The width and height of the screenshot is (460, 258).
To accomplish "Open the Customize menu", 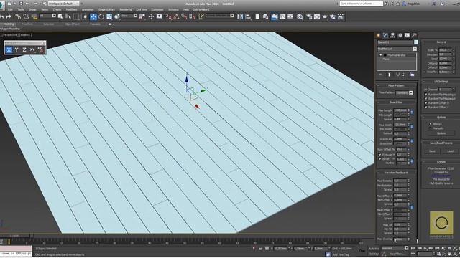I will pyautogui.click(x=157, y=9).
